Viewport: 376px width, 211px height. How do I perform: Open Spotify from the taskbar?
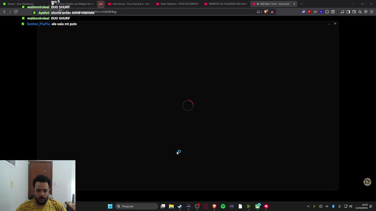click(223, 206)
